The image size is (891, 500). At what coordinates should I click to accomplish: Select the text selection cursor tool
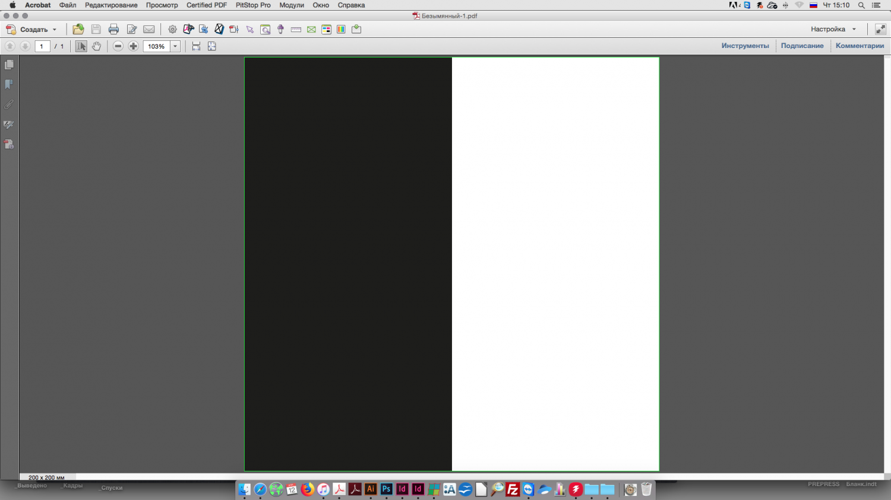(x=81, y=46)
